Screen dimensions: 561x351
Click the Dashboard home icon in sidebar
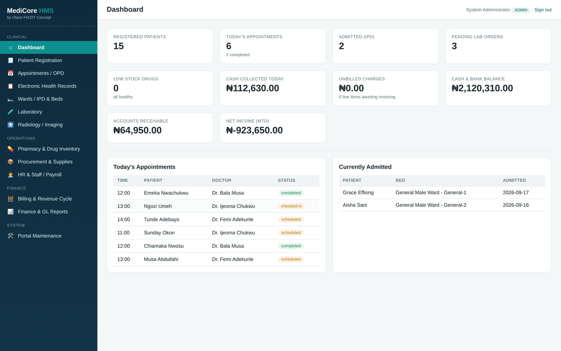[10, 47]
